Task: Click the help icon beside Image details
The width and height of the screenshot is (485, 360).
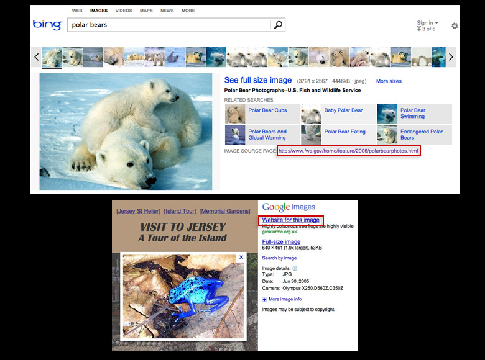Action: coord(295,268)
